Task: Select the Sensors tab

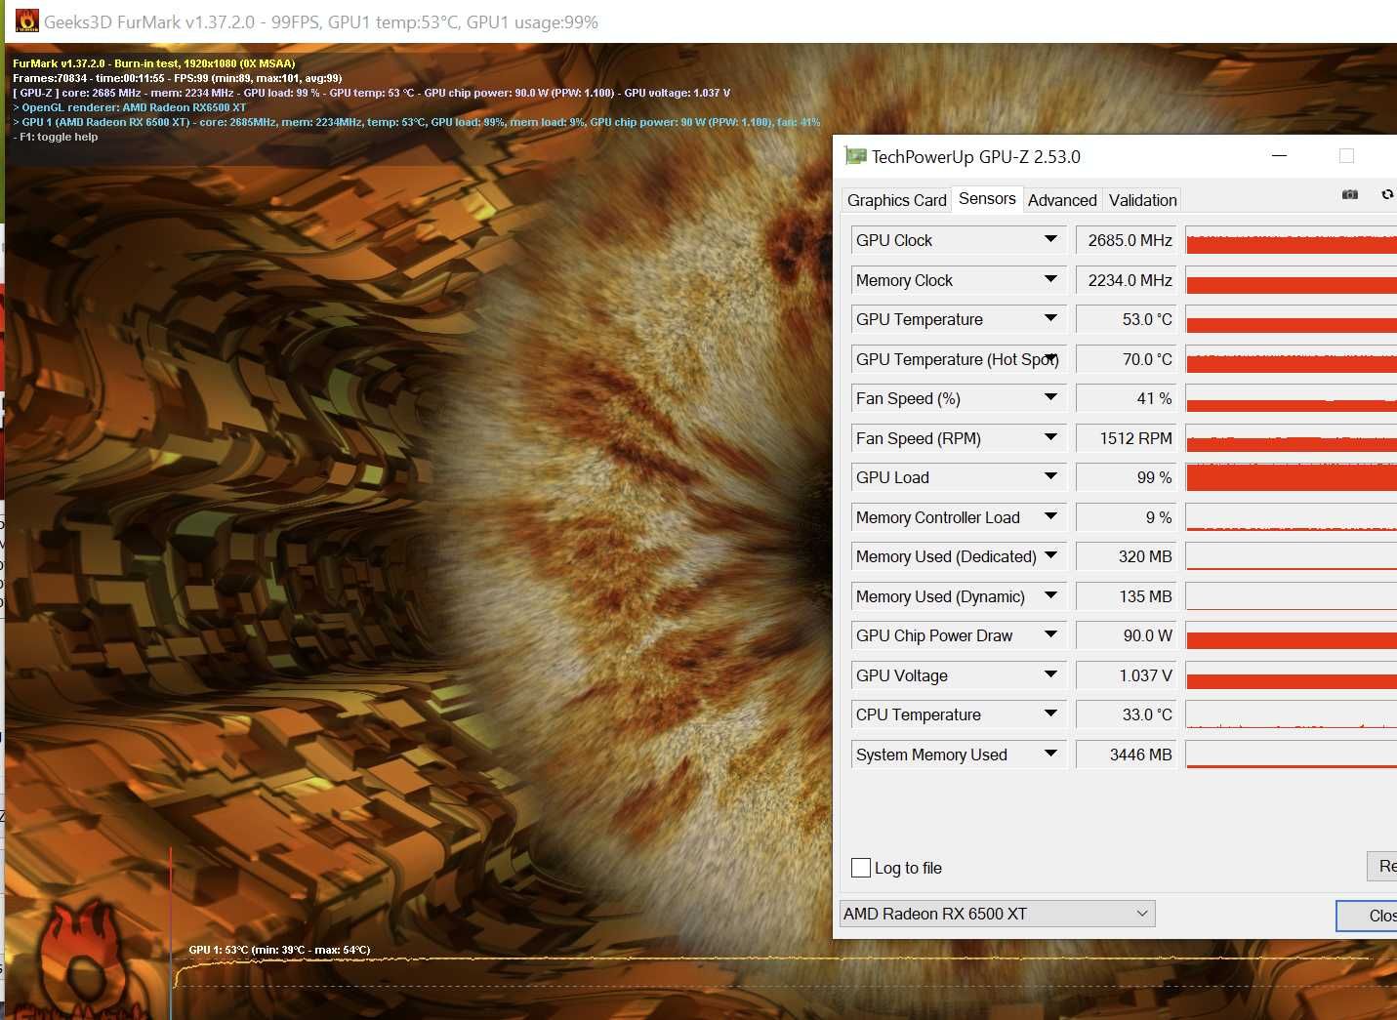Action: click(987, 198)
